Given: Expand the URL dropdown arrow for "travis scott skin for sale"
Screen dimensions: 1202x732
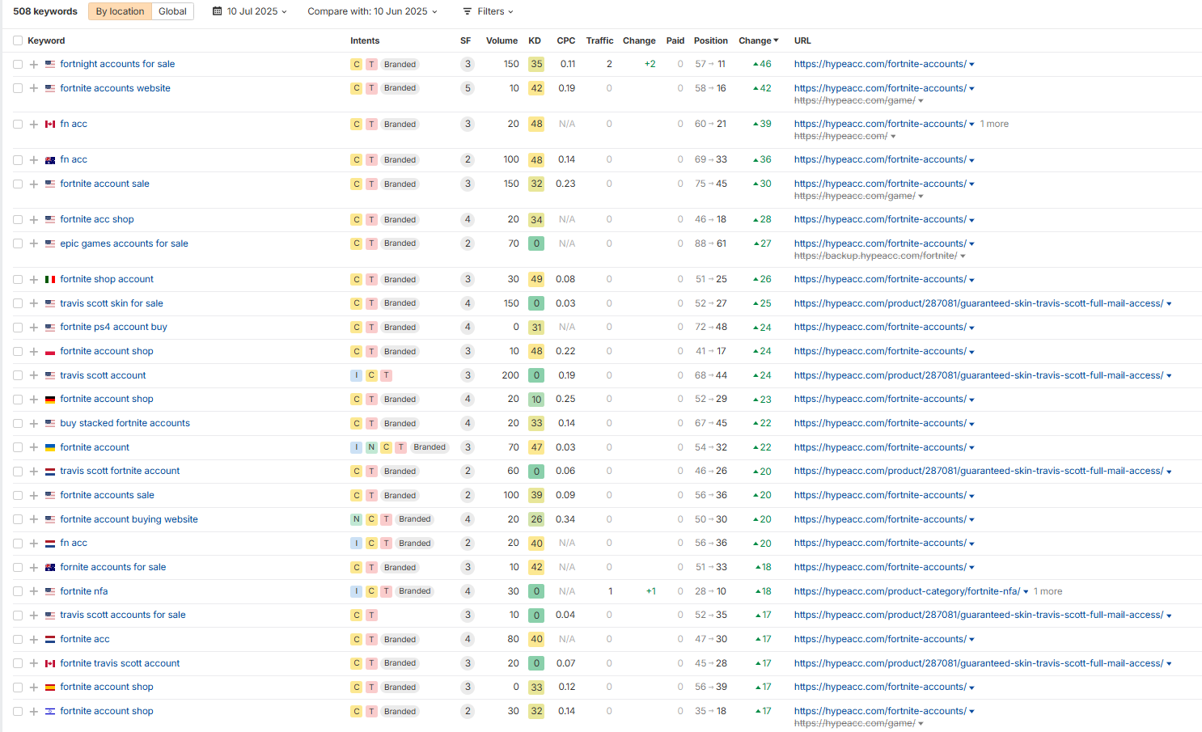Looking at the screenshot, I should click(x=1169, y=304).
